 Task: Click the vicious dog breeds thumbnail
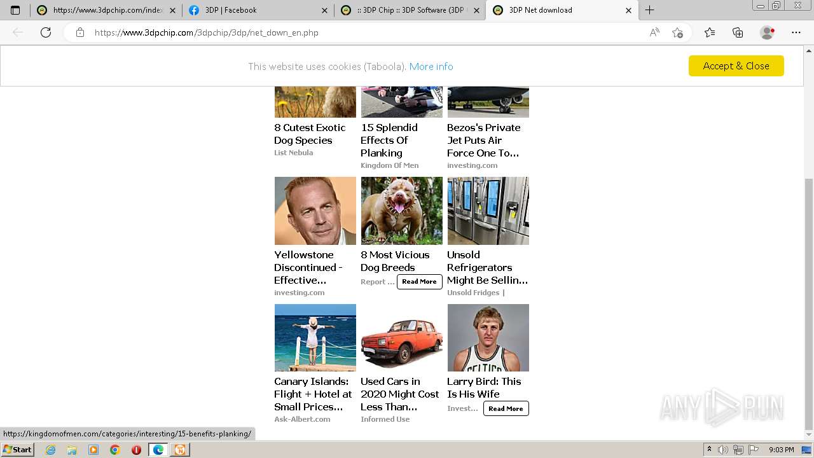[402, 211]
